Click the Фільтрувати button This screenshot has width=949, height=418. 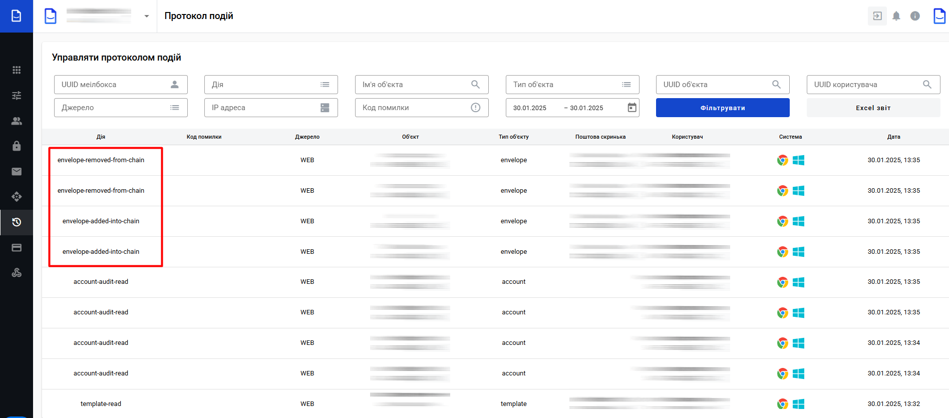tap(722, 108)
